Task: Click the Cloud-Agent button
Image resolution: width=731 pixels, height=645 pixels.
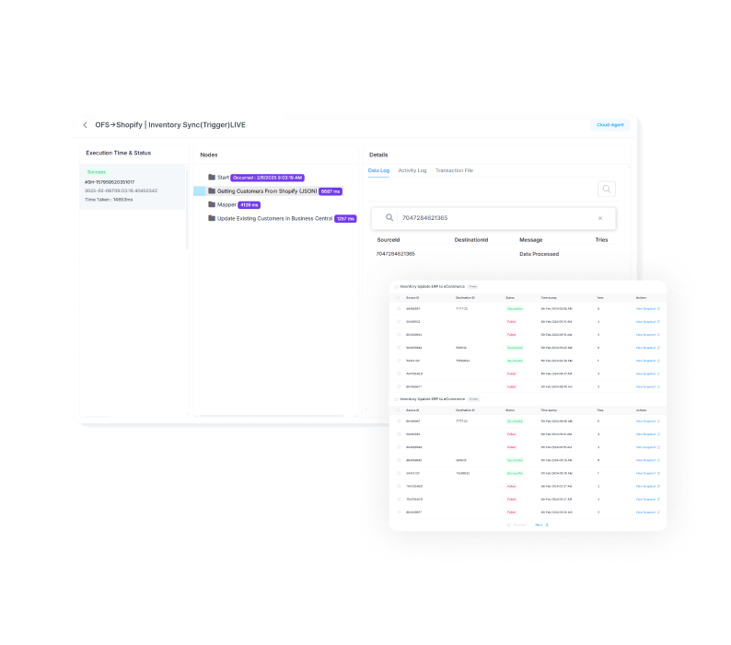Action: tap(610, 125)
